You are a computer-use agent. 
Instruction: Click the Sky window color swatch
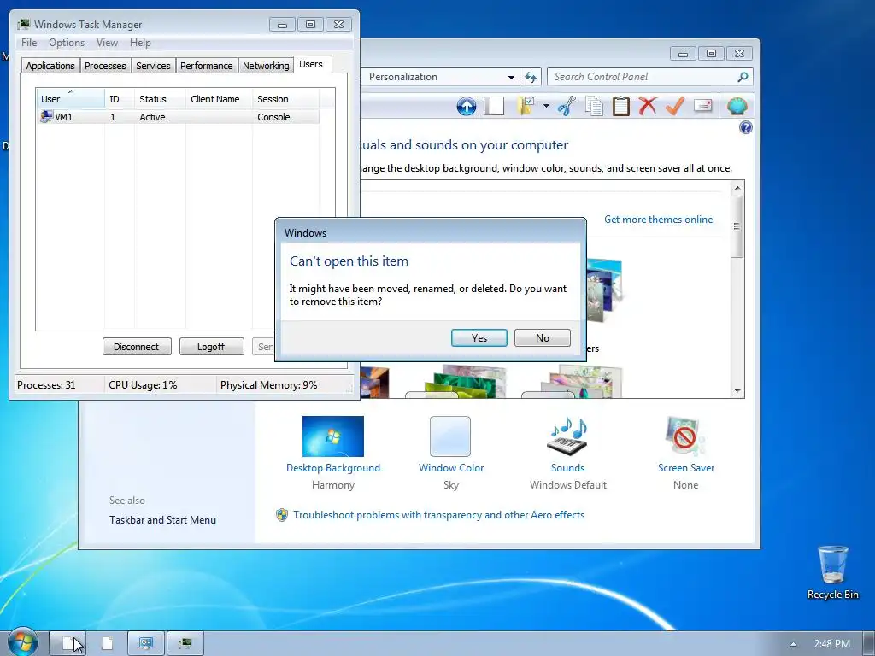coord(449,436)
